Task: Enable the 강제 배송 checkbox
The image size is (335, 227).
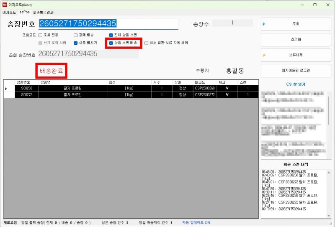Action: 76,35
